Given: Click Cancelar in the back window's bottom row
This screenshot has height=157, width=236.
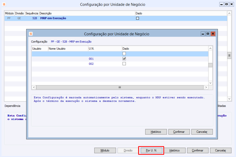Looking at the screenshot, I should 220,151.
